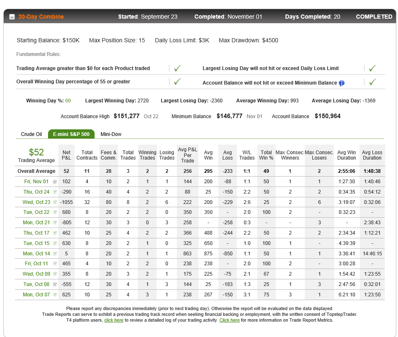The width and height of the screenshot is (398, 337).
Task: Click the 14:46:15 Avg Loss Duration cell
Action: click(x=372, y=253)
